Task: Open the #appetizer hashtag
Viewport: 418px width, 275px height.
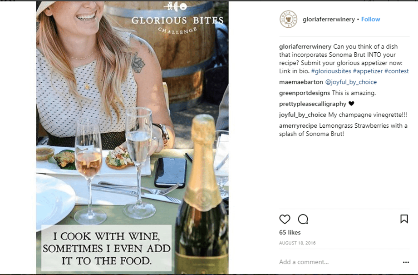Action: [367, 71]
